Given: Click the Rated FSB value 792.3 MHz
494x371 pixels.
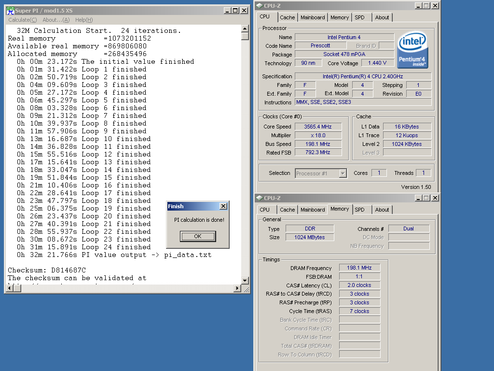Looking at the screenshot, I should 318,152.
